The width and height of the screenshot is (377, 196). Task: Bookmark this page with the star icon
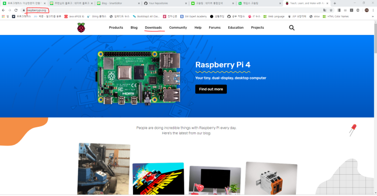coord(331,10)
